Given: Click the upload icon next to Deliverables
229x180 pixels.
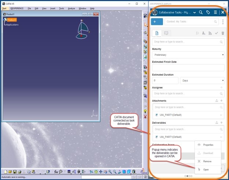Looking at the screenshot, I should pos(217,123).
